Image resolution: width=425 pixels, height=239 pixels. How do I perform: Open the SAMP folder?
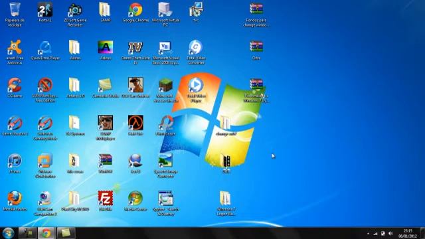tap(105, 9)
